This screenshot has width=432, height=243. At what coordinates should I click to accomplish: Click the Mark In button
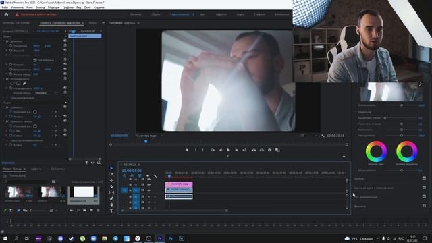[x=196, y=150]
